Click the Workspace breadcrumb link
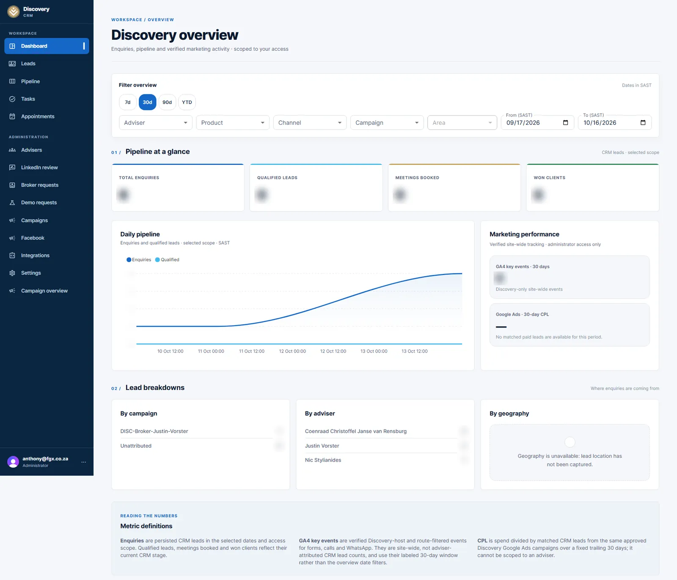Image resolution: width=677 pixels, height=580 pixels. (127, 20)
